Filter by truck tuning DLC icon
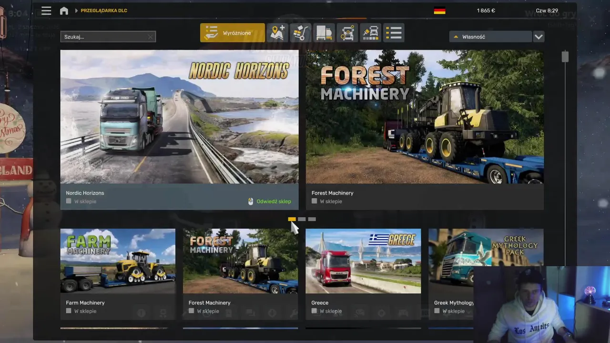 (x=347, y=33)
